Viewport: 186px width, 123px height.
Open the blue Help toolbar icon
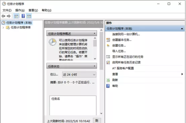click(23, 16)
